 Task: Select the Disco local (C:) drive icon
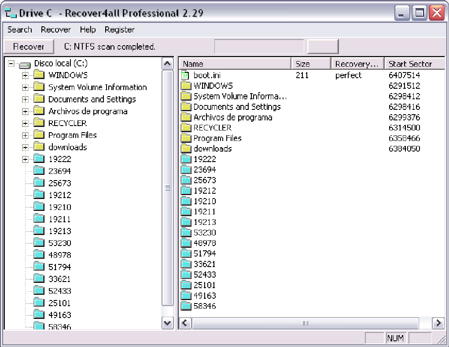click(x=25, y=65)
